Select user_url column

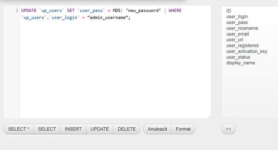235,40
